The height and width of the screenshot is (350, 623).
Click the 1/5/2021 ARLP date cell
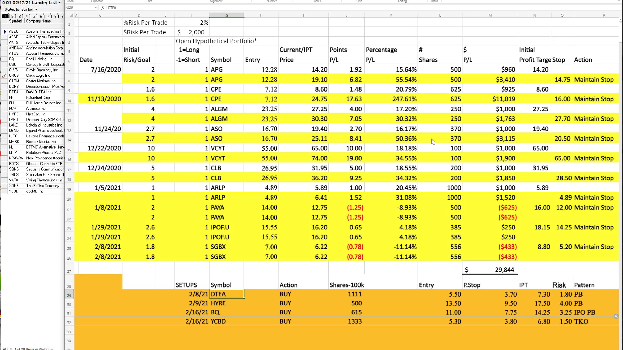(x=100, y=188)
